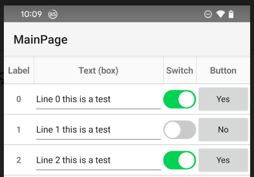Turn off the switch in row 2
Image resolution: width=254 pixels, height=177 pixels.
click(x=180, y=160)
